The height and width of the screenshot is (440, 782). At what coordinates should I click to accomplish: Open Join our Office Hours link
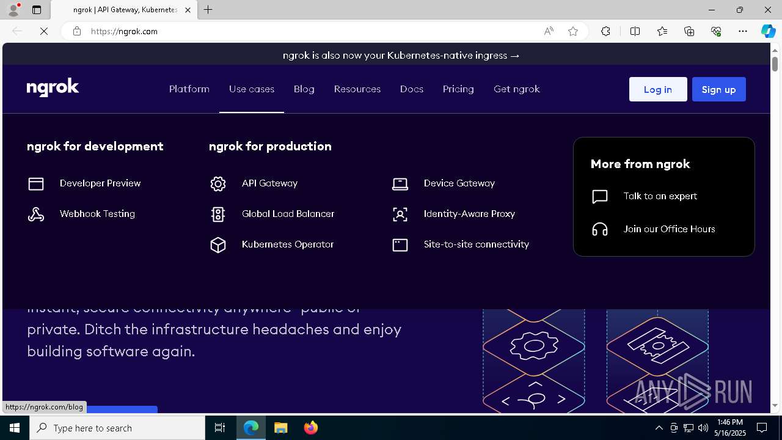pyautogui.click(x=669, y=229)
